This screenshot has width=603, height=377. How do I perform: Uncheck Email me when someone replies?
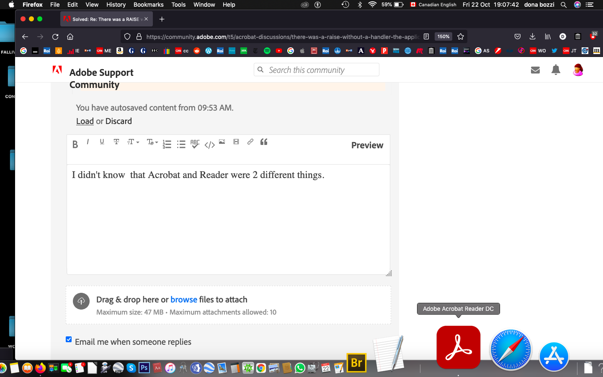pyautogui.click(x=69, y=339)
